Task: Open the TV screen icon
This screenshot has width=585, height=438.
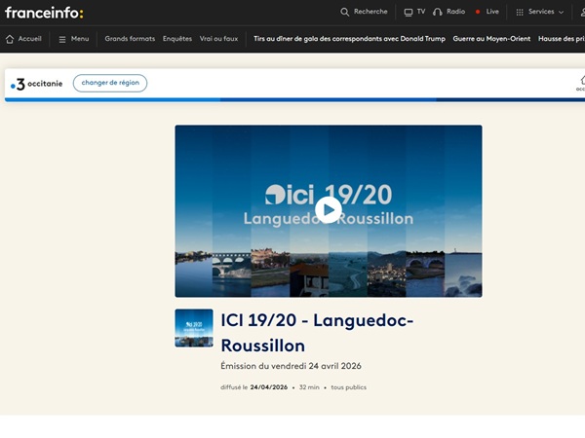Action: pyautogui.click(x=409, y=13)
